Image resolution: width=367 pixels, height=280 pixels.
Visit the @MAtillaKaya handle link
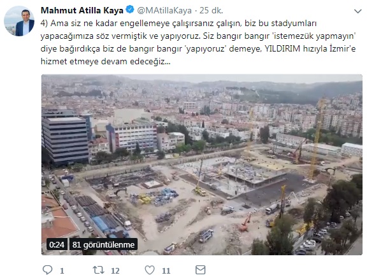[164, 10]
